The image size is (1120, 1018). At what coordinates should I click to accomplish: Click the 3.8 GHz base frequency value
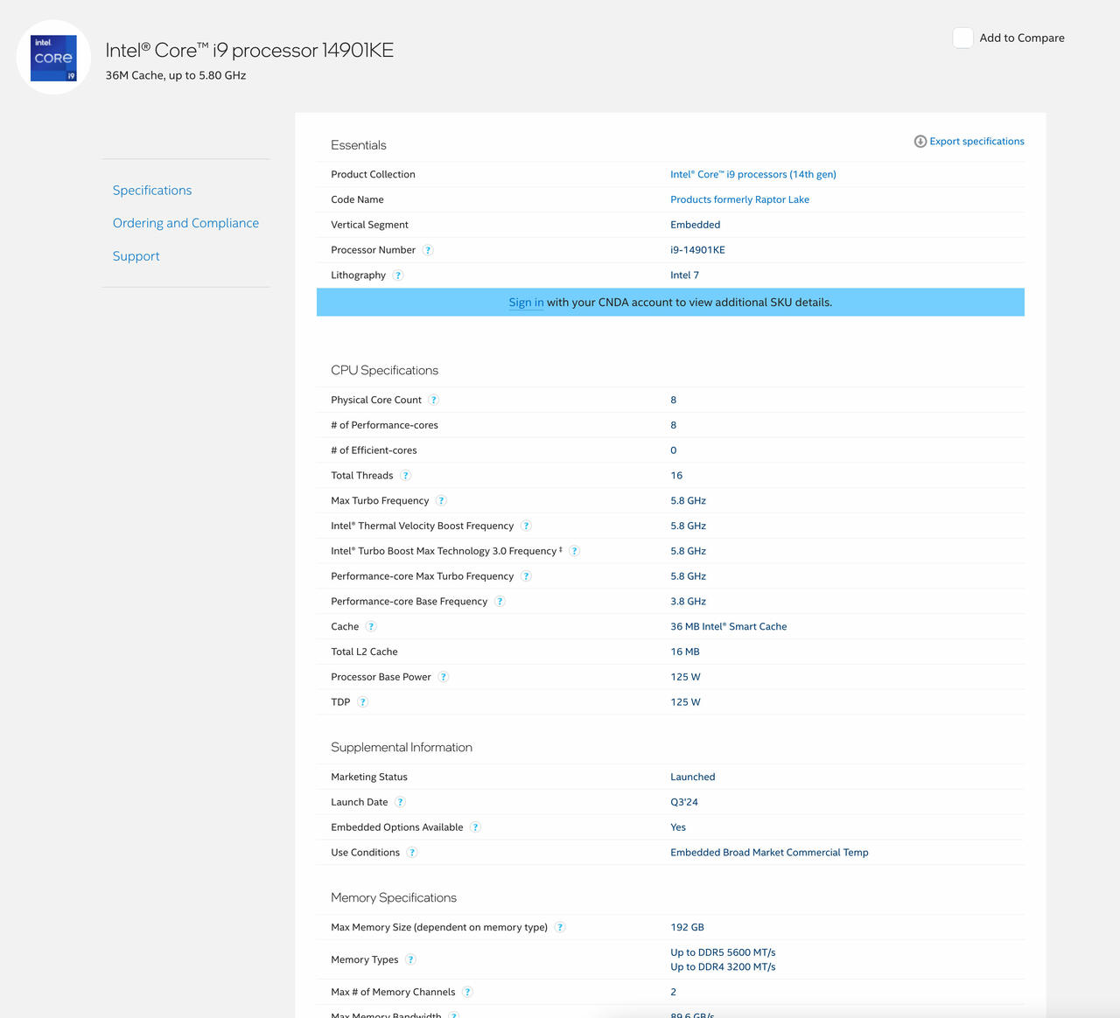pos(688,602)
